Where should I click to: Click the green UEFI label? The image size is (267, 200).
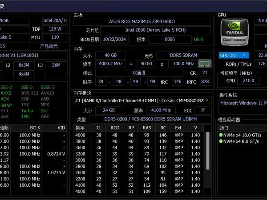[x=198, y=40]
